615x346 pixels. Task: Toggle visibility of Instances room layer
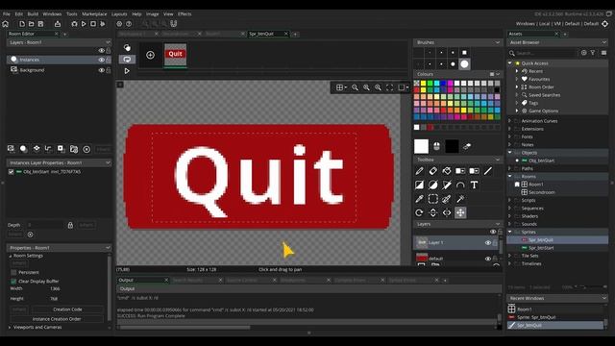pos(101,60)
